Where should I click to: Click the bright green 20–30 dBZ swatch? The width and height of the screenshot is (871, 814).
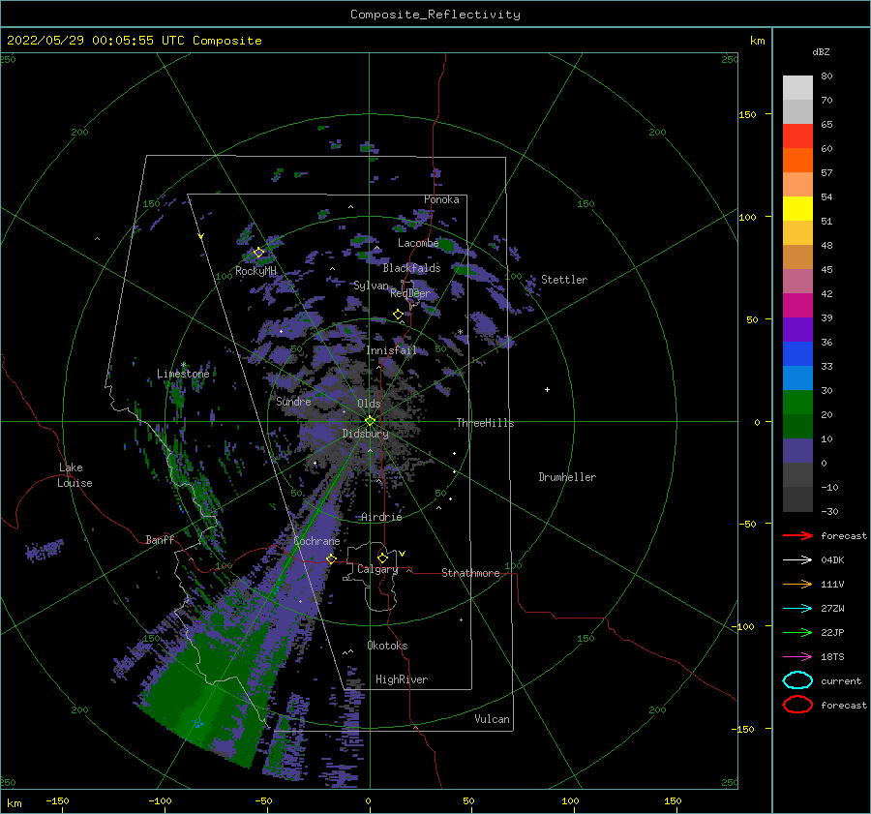click(797, 402)
